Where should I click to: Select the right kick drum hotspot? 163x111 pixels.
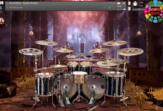point(94,77)
